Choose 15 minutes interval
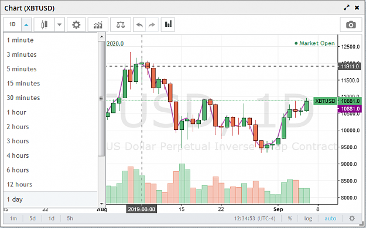 [50, 84]
